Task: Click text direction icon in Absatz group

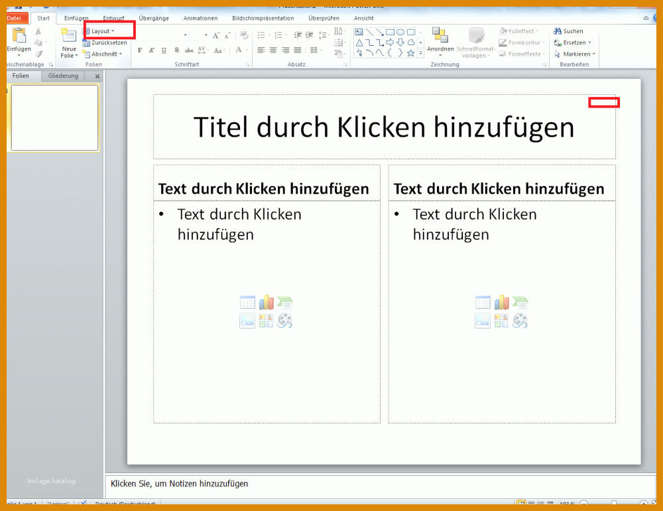Action: click(338, 31)
